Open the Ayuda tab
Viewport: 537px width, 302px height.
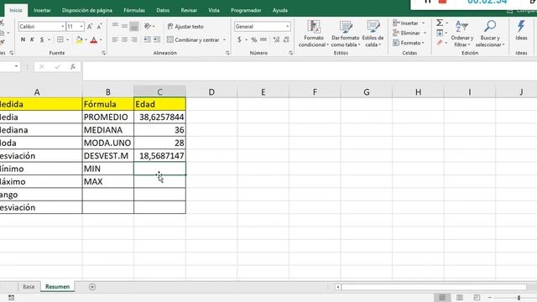click(279, 10)
